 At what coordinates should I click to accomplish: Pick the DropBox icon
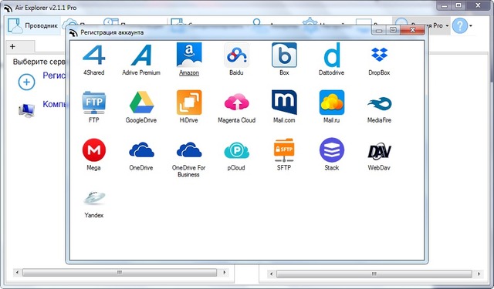379,54
